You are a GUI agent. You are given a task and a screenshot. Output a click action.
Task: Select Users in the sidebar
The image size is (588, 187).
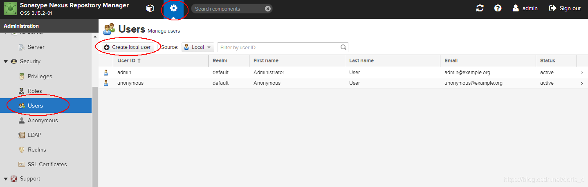[x=46, y=106]
